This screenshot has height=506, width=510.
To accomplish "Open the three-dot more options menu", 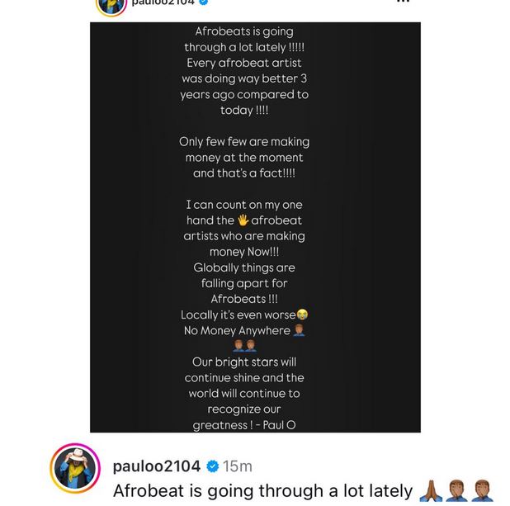I will click(x=403, y=1).
